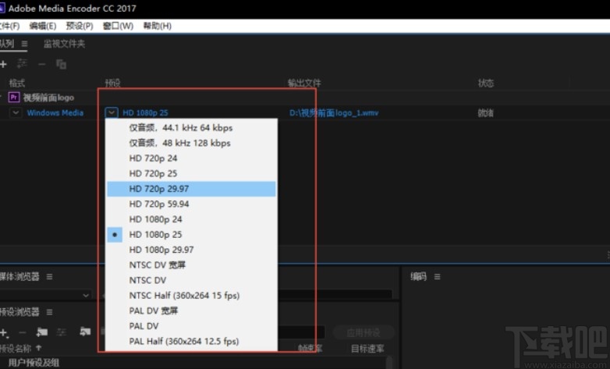Select the plain PAL DV preset
This screenshot has width=610, height=369.
click(191, 326)
